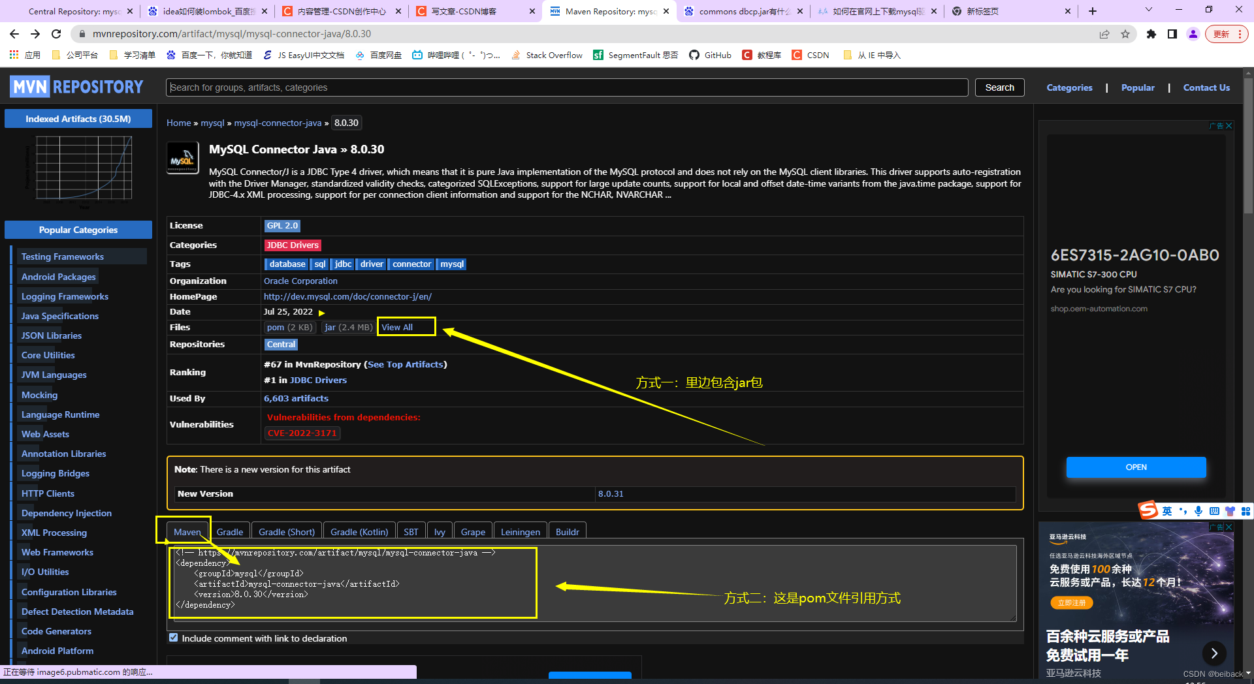1254x684 pixels.
Task: Switch to the Grape tab
Action: [x=473, y=531]
